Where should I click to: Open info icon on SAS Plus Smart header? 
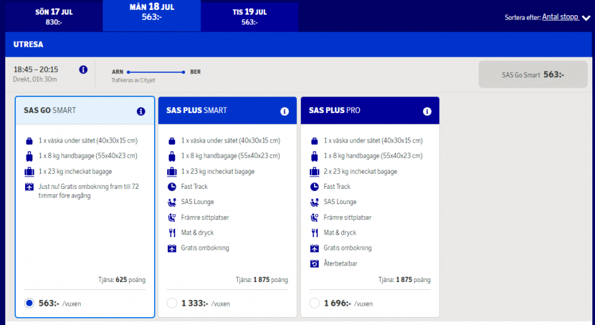click(284, 112)
